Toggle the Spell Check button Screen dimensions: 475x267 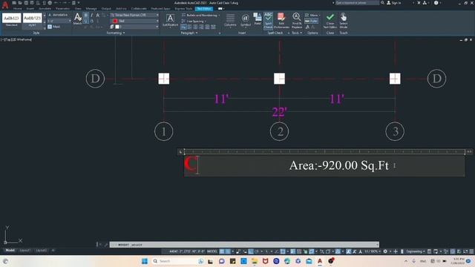[x=268, y=21]
